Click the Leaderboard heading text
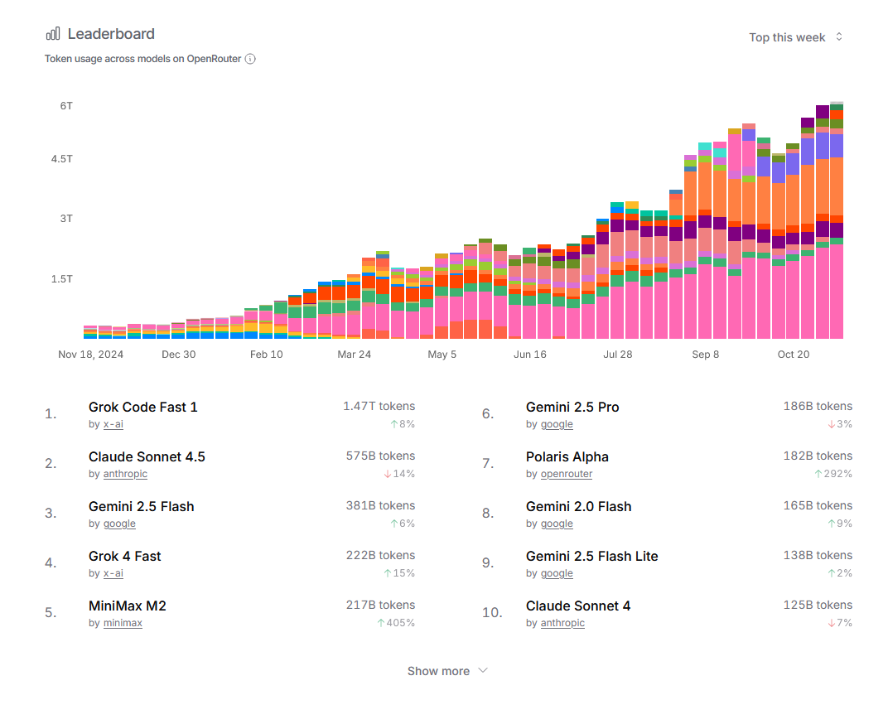888x724 pixels. tap(111, 34)
